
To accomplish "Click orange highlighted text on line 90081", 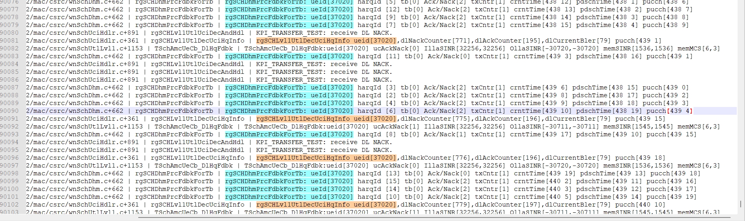I will (x=326, y=41).
